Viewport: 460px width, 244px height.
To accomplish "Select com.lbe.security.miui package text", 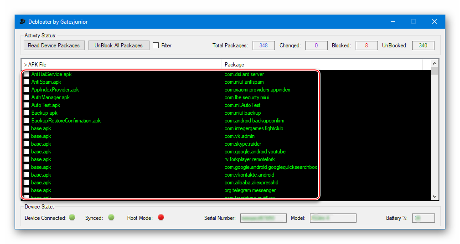I will point(247,97).
